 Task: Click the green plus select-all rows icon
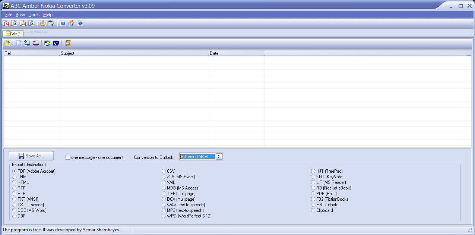click(27, 43)
